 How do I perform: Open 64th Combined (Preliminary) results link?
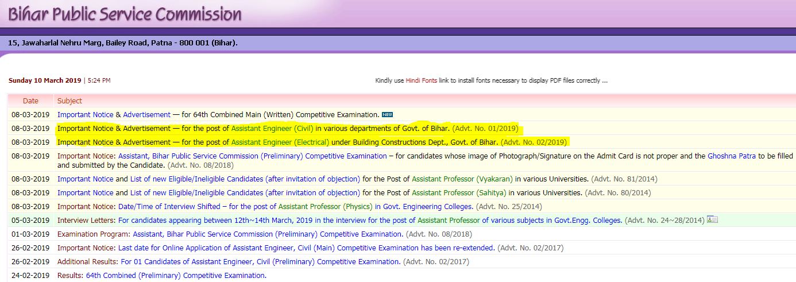176,275
